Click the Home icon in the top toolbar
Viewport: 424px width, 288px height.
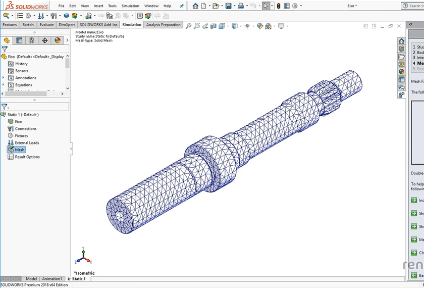coord(195,6)
